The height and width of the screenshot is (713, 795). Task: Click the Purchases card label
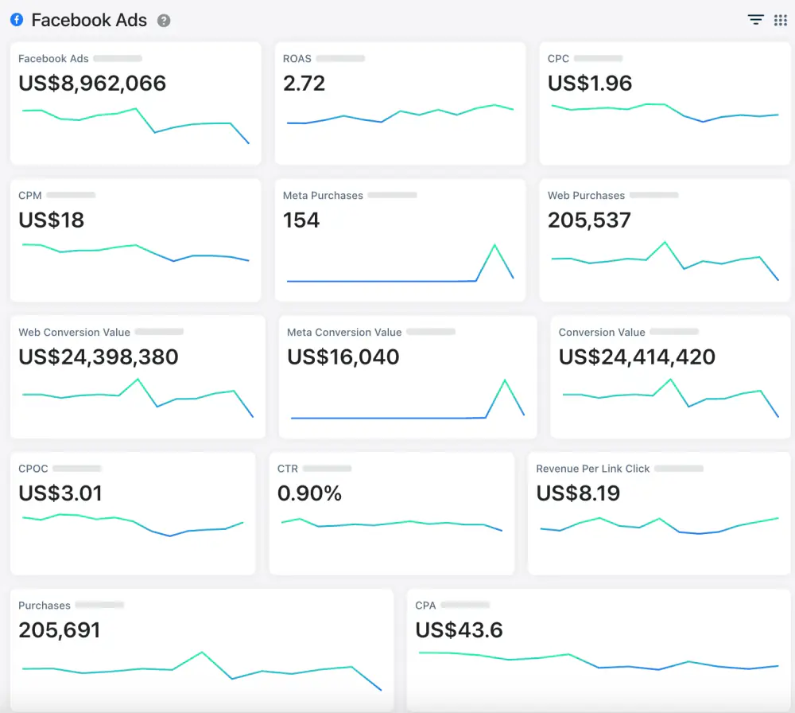click(x=44, y=606)
